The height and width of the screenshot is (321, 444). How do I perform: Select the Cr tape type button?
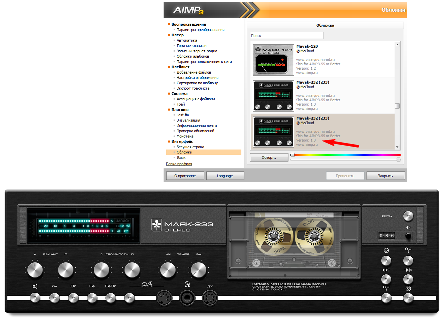(x=73, y=298)
